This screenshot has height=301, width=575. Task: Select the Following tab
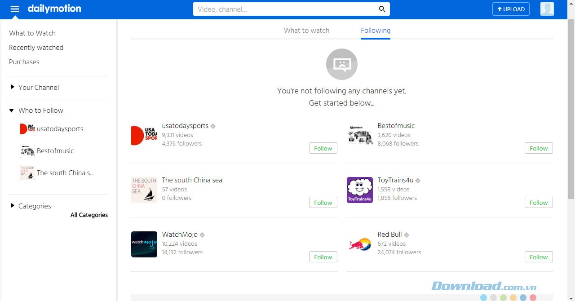(x=376, y=31)
